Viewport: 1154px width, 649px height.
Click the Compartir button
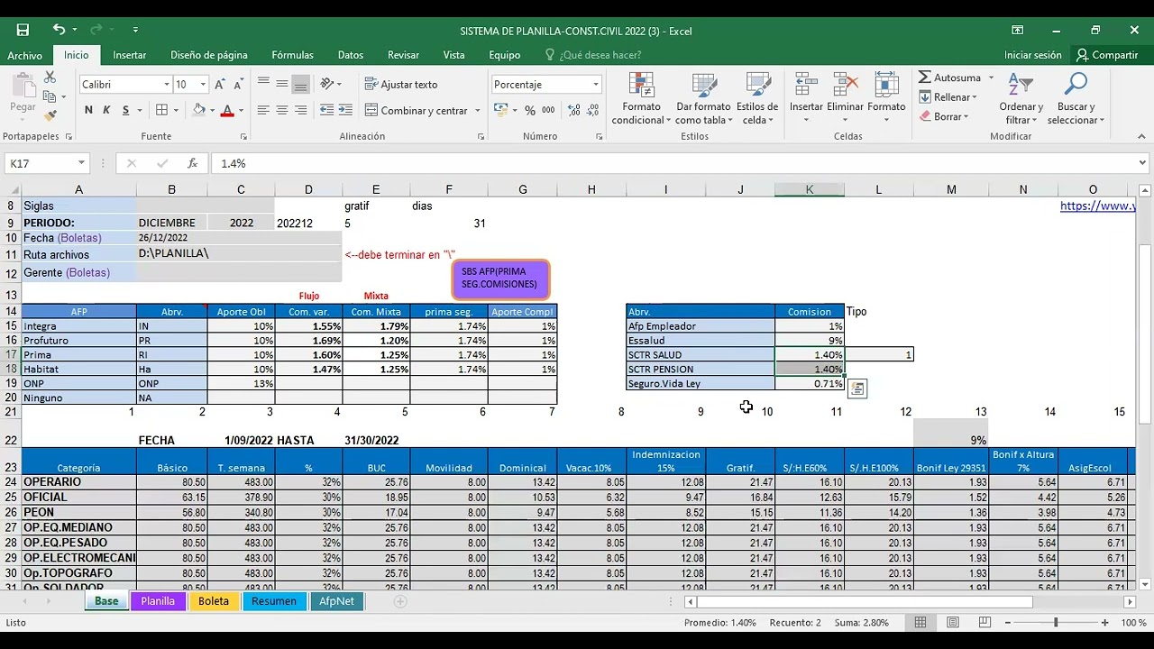(x=1107, y=55)
